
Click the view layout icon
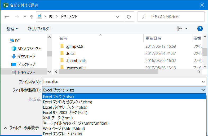click(179, 29)
